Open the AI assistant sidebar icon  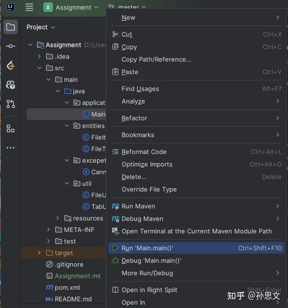(11, 85)
